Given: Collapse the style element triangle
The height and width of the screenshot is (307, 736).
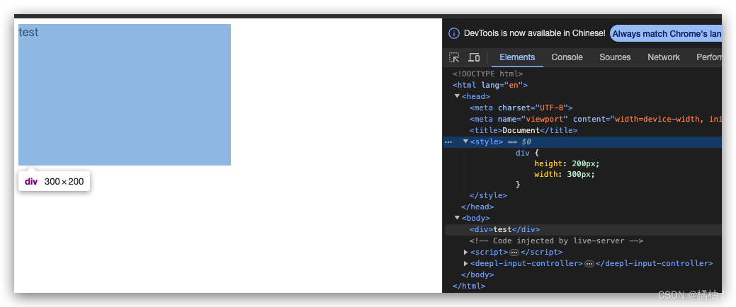Looking at the screenshot, I should tap(465, 141).
